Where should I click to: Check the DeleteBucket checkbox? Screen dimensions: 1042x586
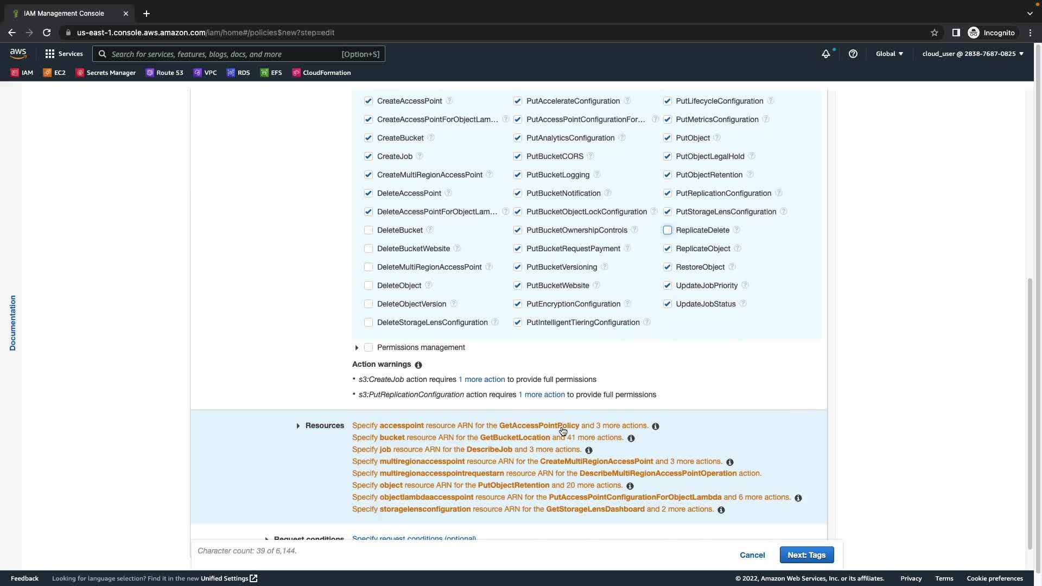click(368, 230)
